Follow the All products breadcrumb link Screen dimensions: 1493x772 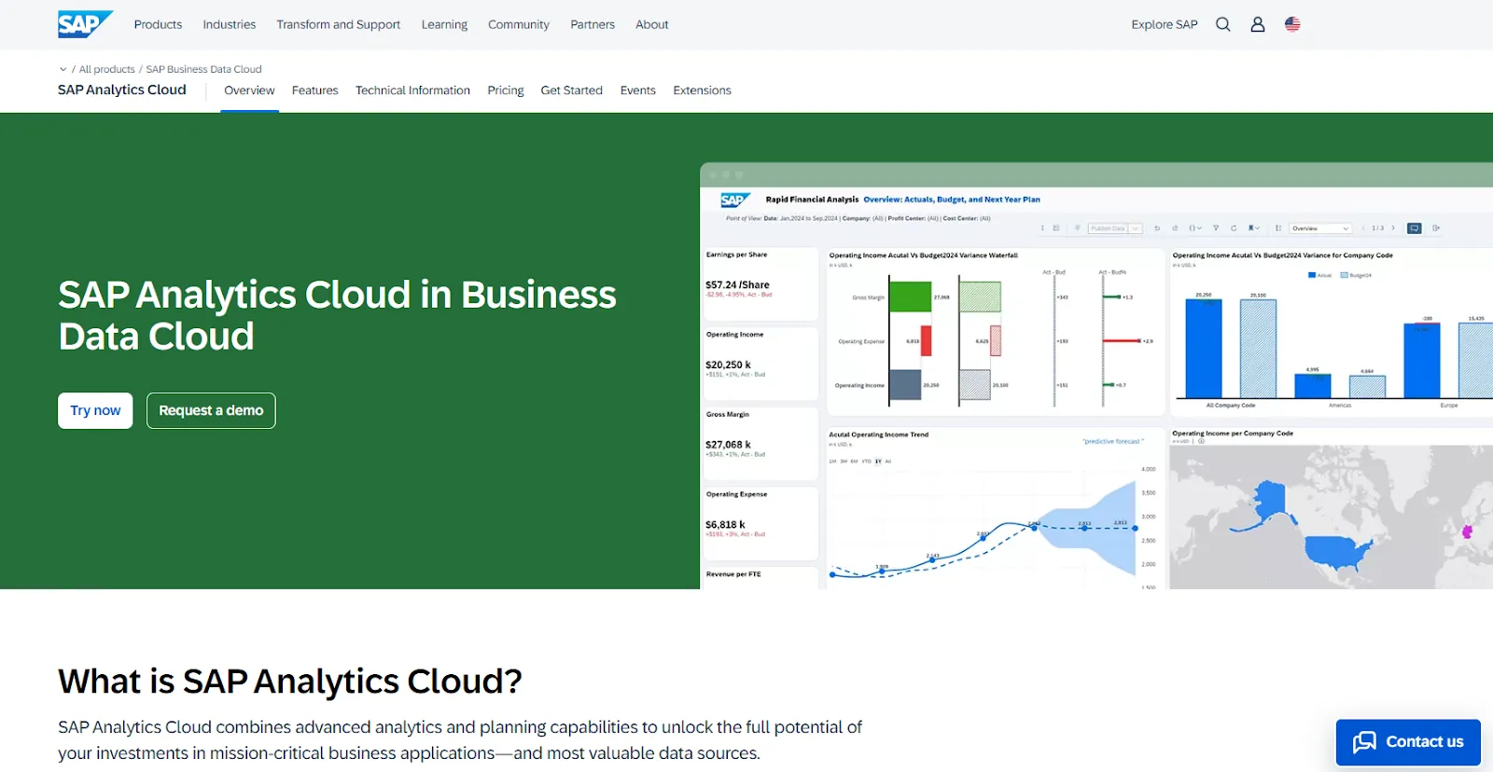pyautogui.click(x=106, y=70)
